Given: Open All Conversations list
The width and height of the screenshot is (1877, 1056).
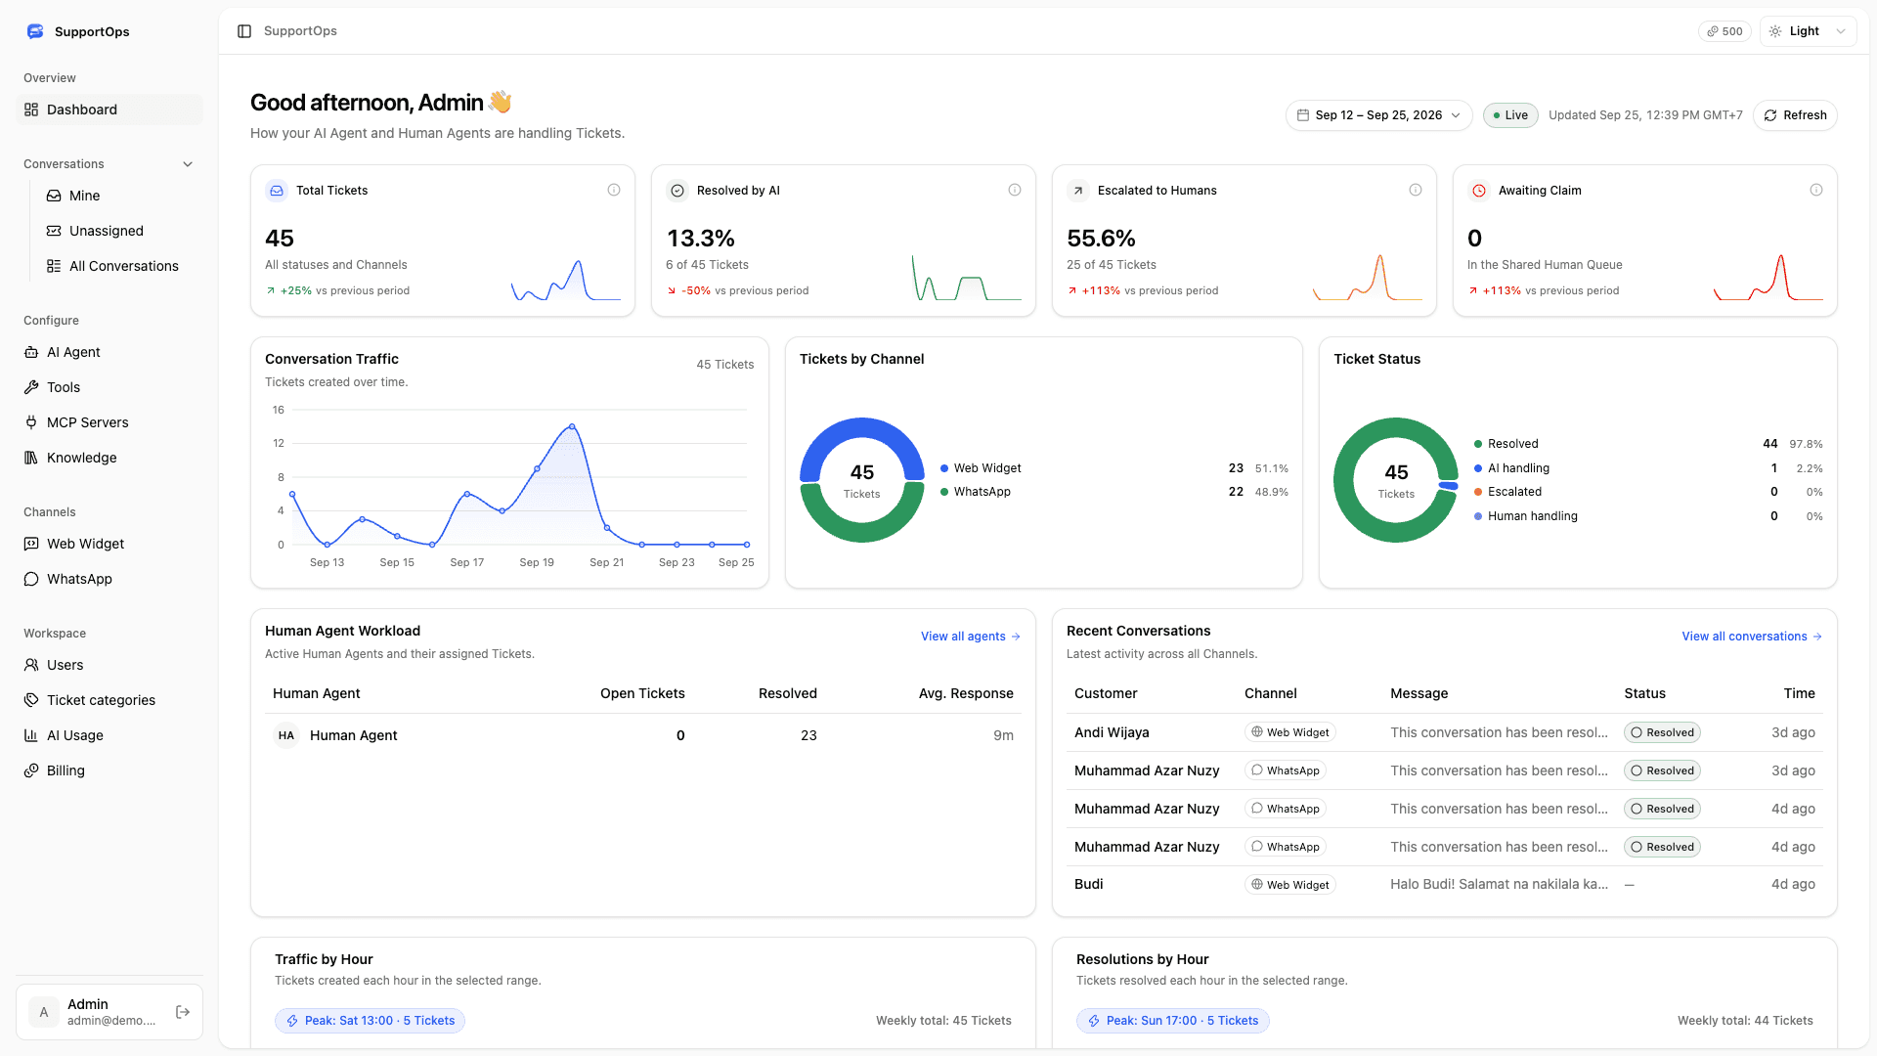Looking at the screenshot, I should coord(121,266).
